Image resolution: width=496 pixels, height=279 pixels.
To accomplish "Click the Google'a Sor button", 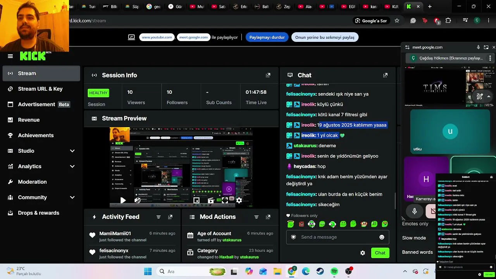I will (371, 21).
